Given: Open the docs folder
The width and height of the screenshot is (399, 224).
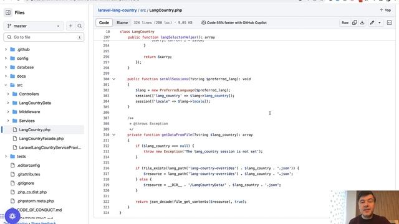Looking at the screenshot, I should click(21, 76).
